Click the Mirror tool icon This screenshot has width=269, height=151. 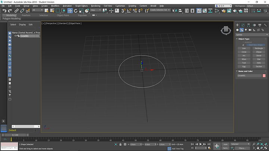[174, 10]
